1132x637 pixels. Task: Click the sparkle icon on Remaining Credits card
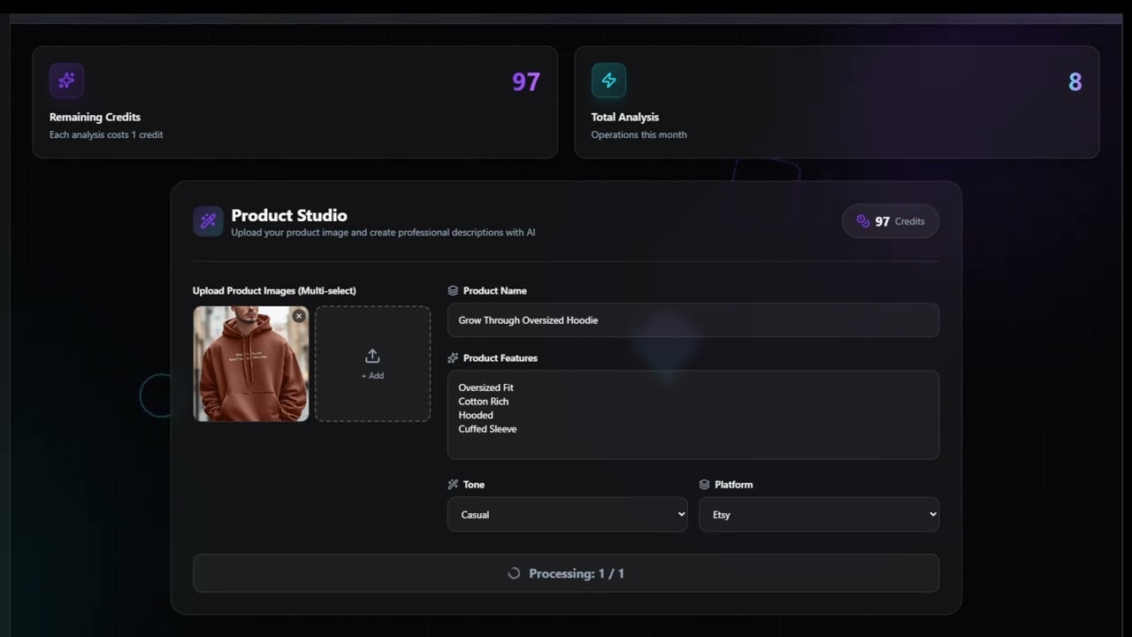pyautogui.click(x=66, y=81)
